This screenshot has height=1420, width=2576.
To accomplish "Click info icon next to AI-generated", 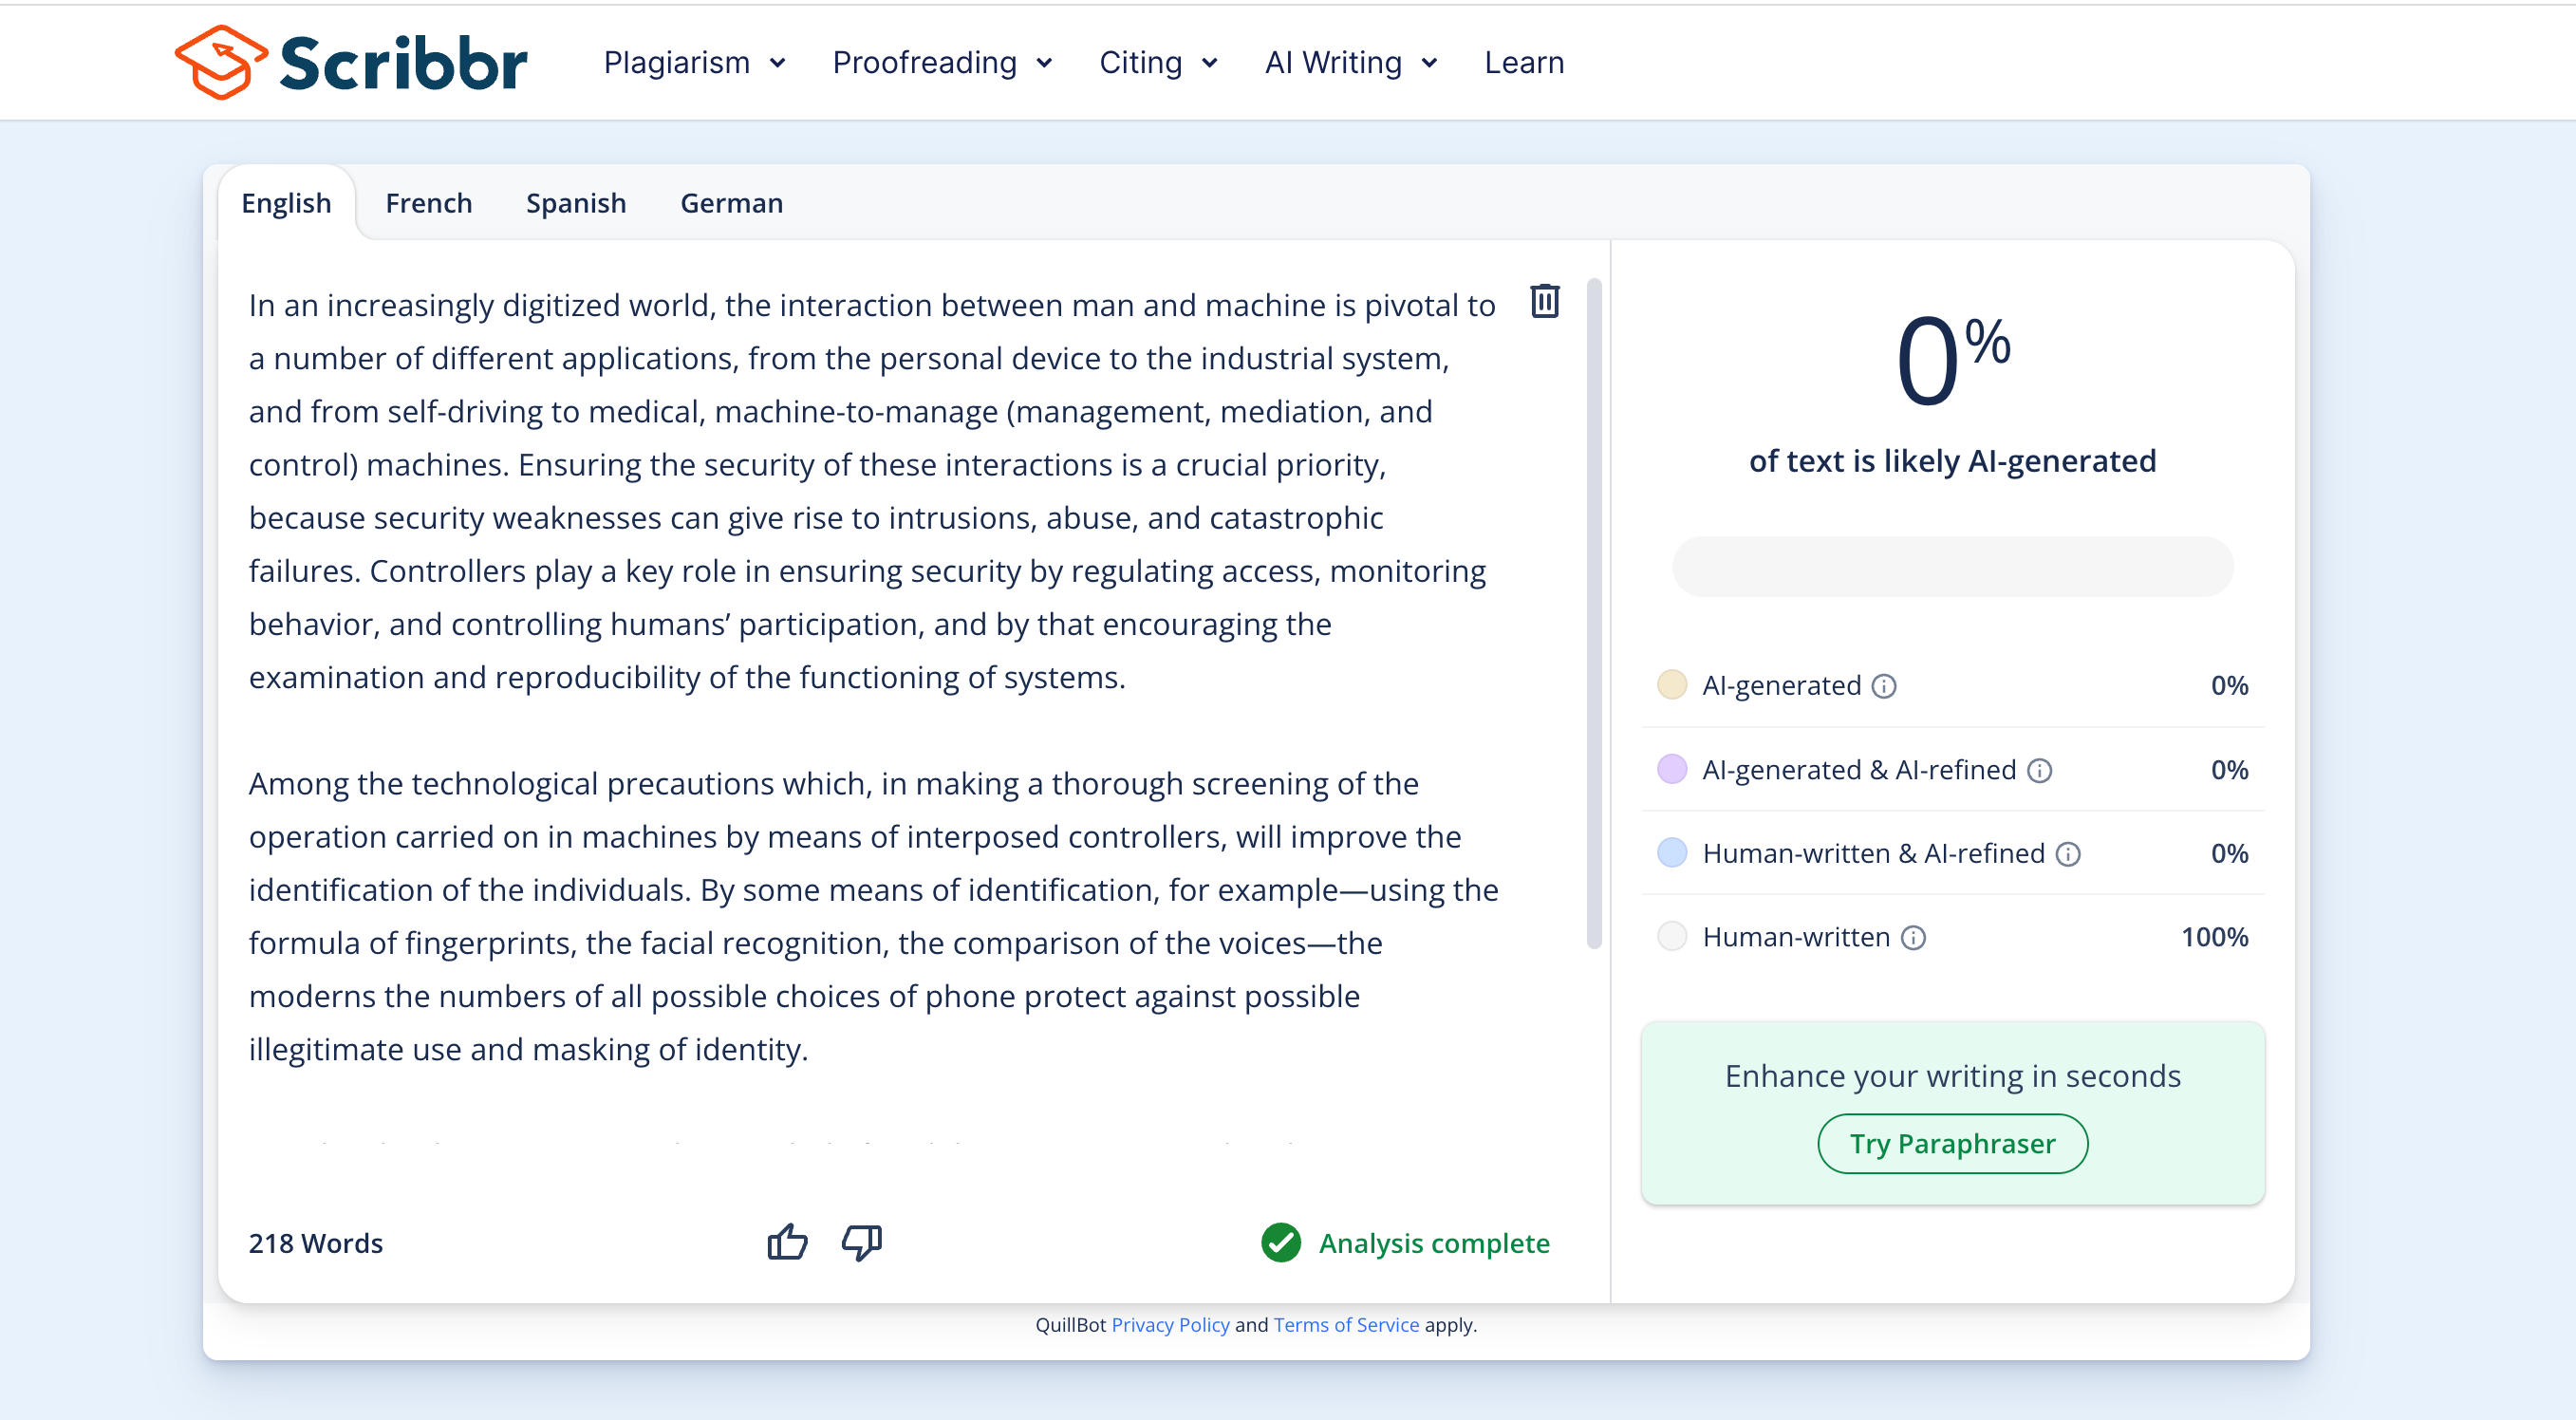I will 1884,686.
